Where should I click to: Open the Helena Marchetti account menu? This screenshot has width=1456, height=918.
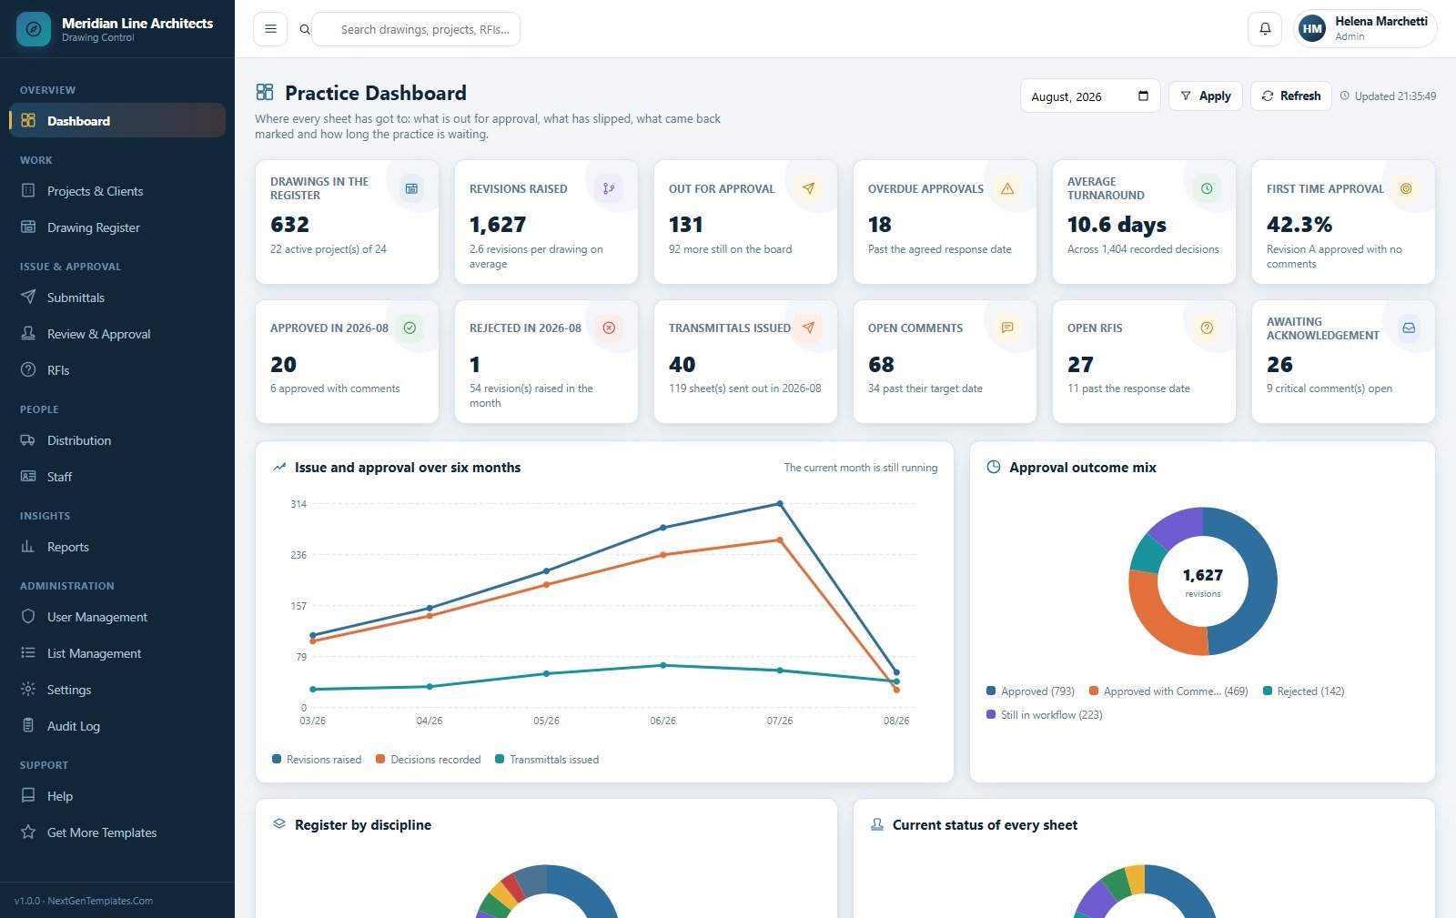click(x=1365, y=29)
